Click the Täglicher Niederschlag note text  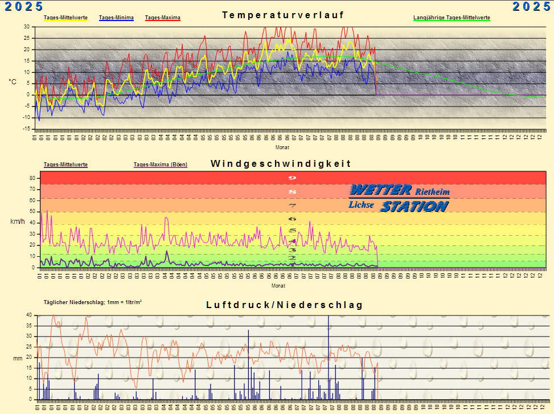point(93,302)
